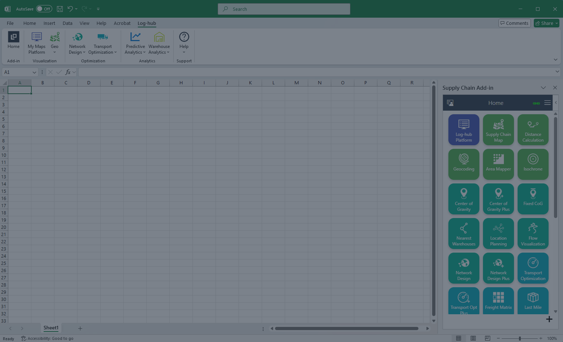Save the workbook with the disk icon

point(60,9)
